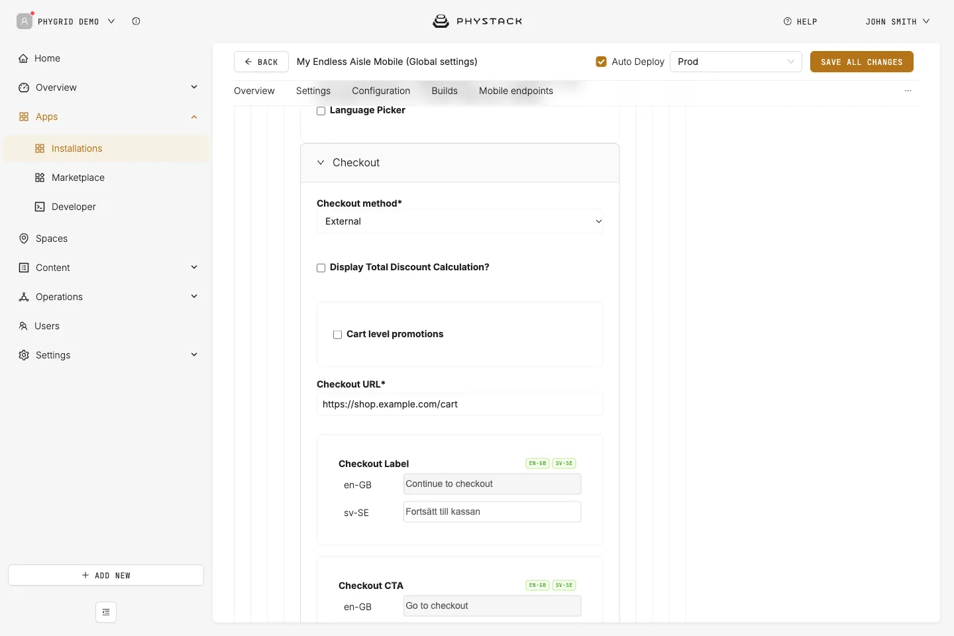Screen dimensions: 954x636
Task: Click the Settings gear icon in sidebar
Action: tap(24, 355)
